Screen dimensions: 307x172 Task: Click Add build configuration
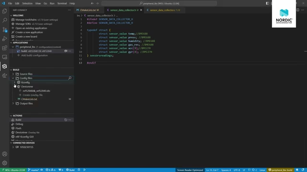tap(34, 55)
